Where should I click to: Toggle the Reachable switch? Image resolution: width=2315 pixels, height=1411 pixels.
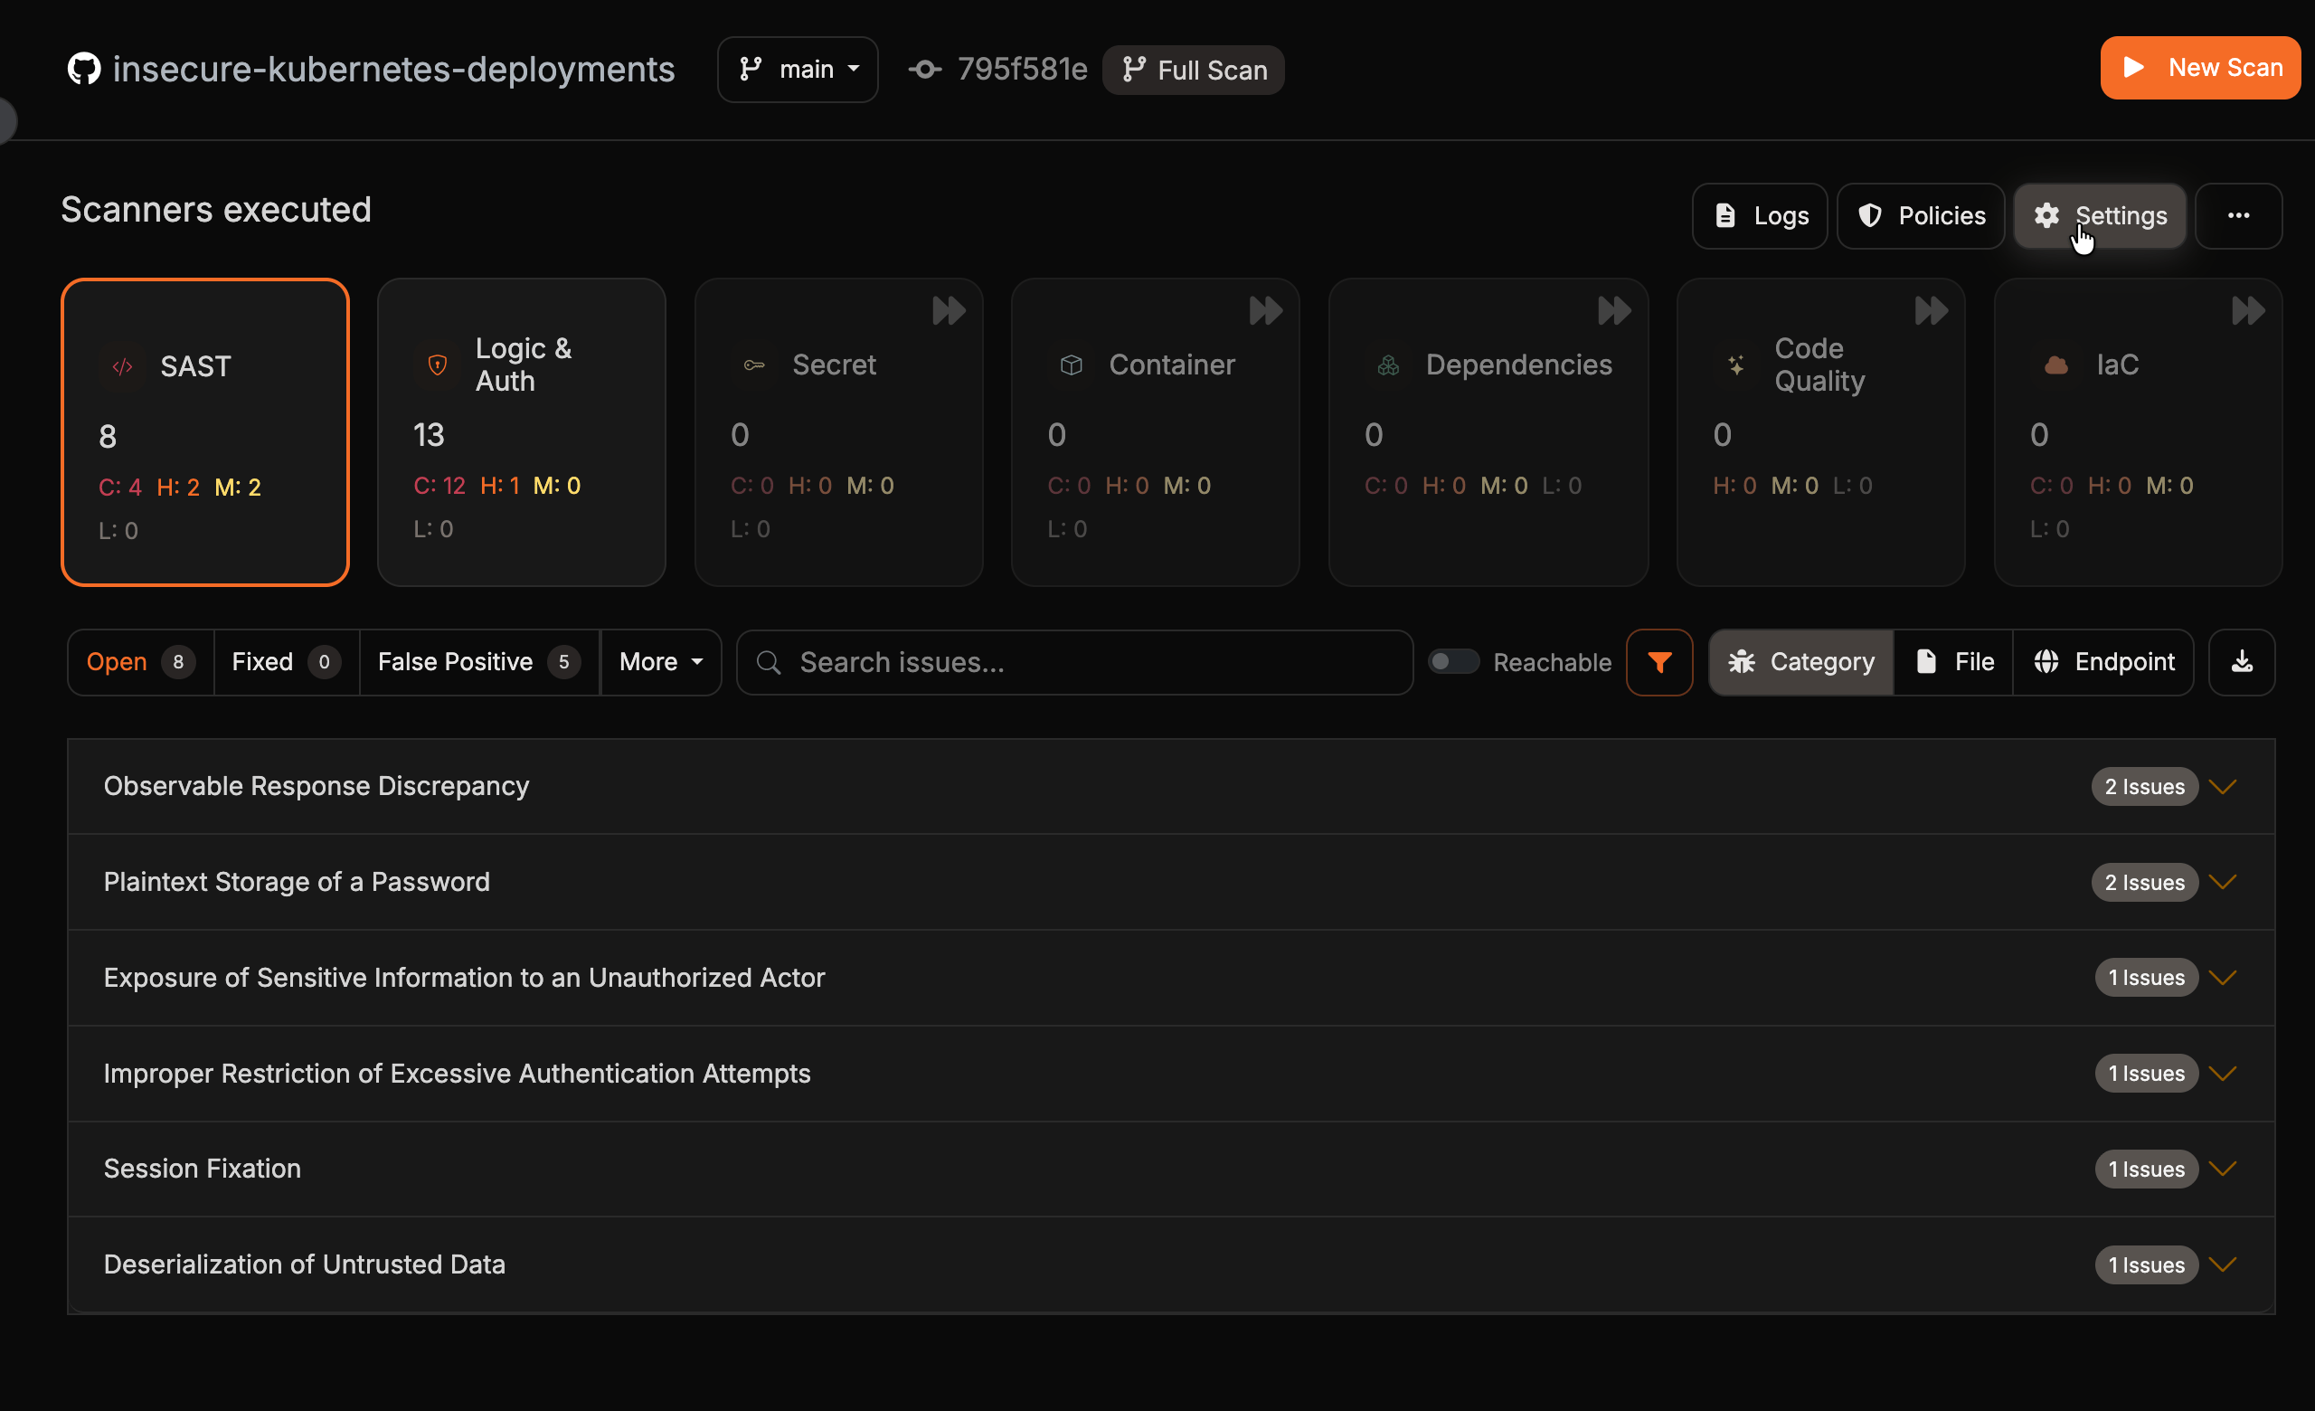(x=1453, y=661)
